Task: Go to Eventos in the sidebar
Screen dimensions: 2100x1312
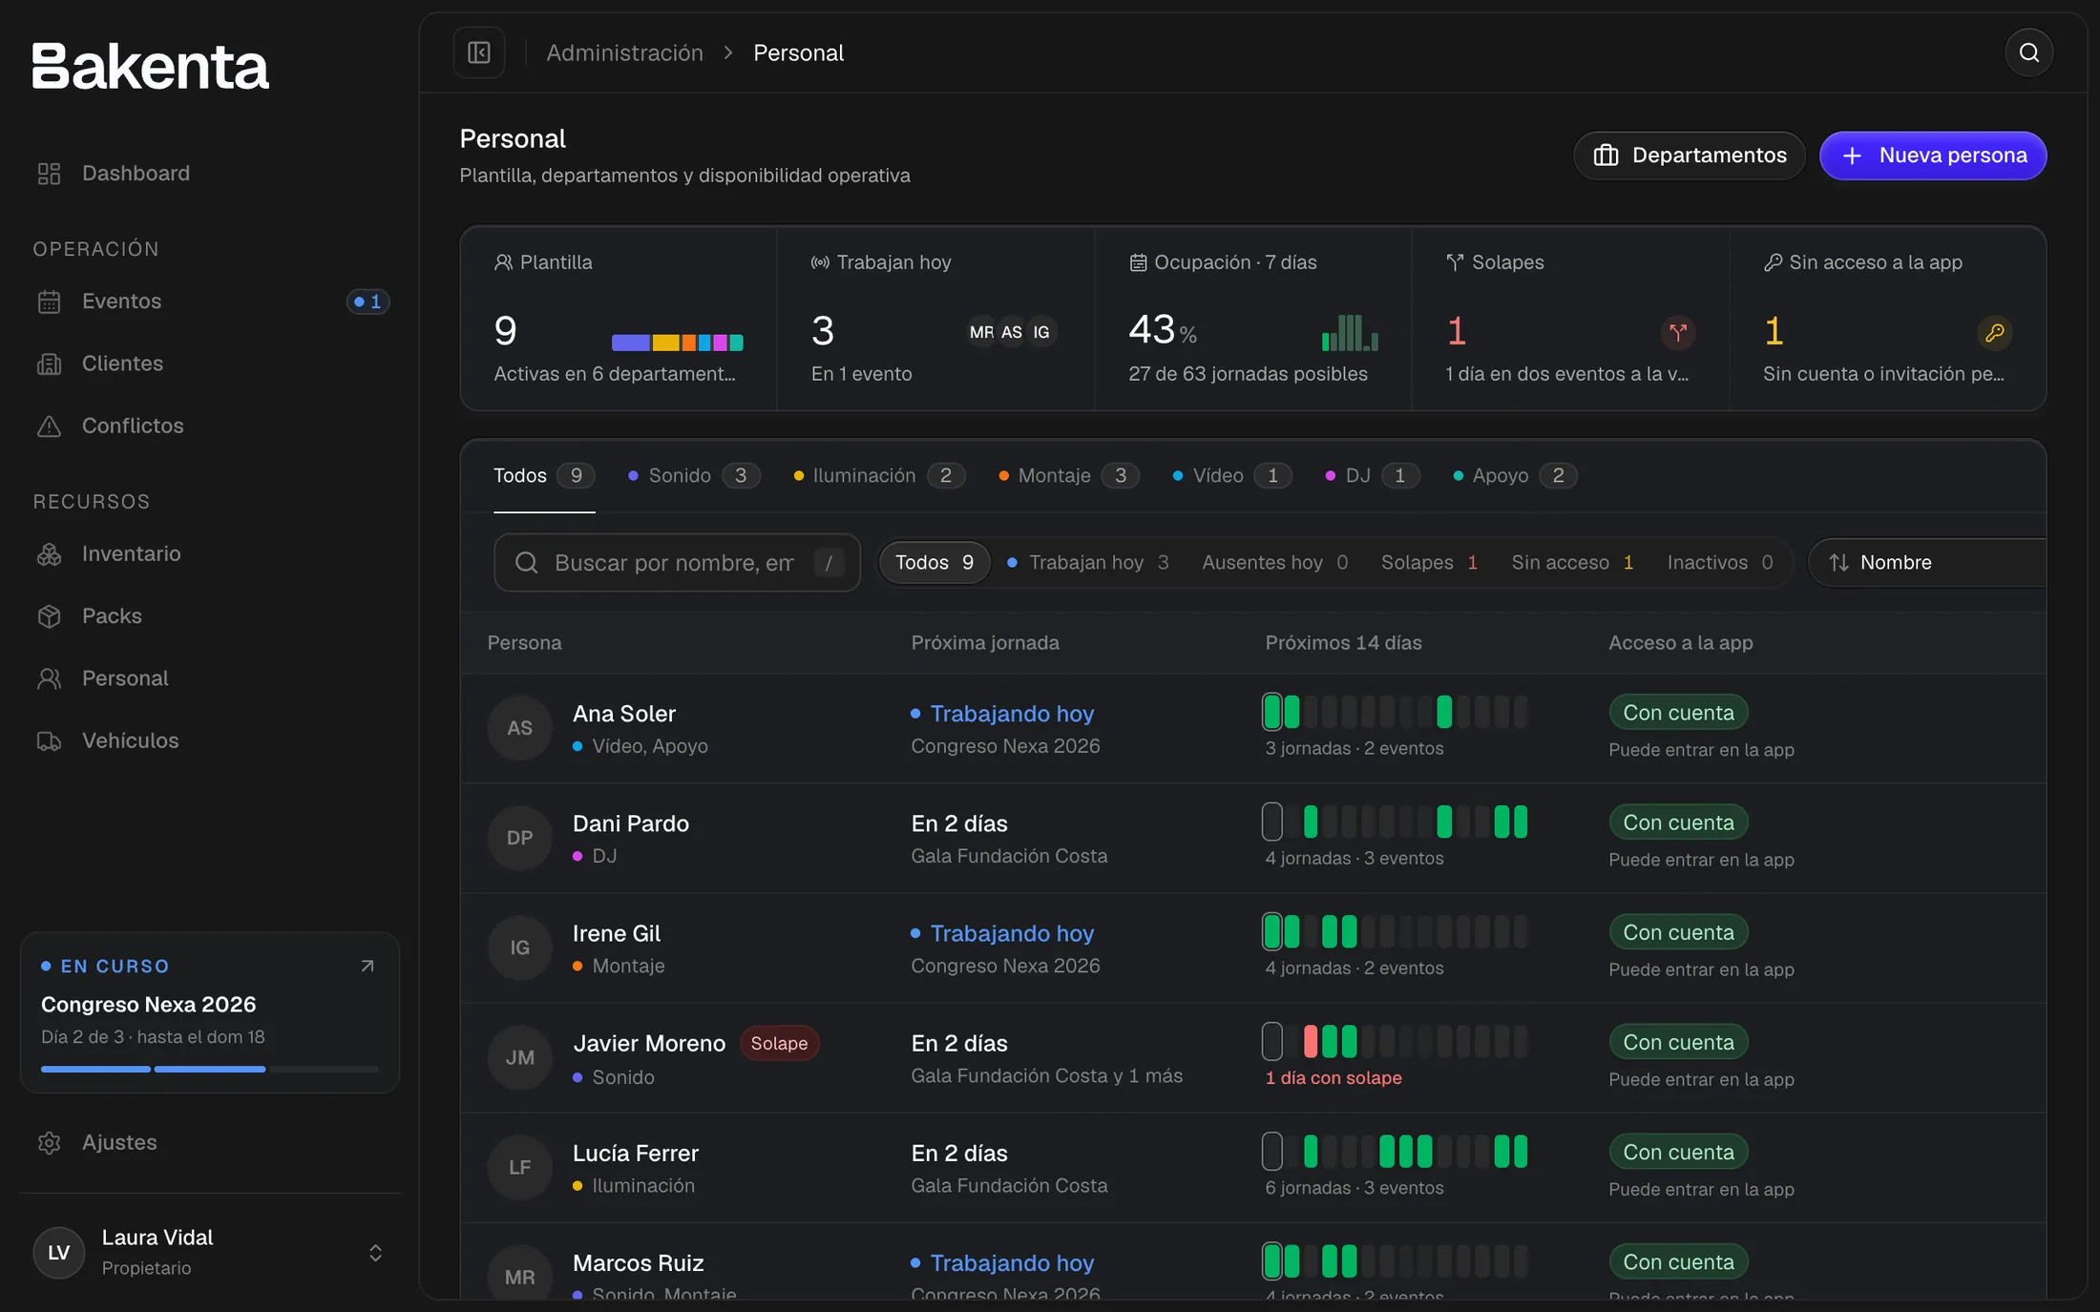Action: click(x=210, y=302)
